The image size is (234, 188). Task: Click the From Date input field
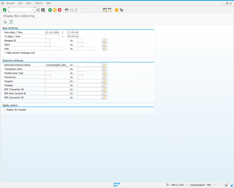pos(52,33)
